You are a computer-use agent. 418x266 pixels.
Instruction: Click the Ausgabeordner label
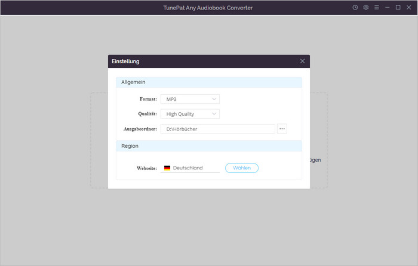tap(140, 129)
